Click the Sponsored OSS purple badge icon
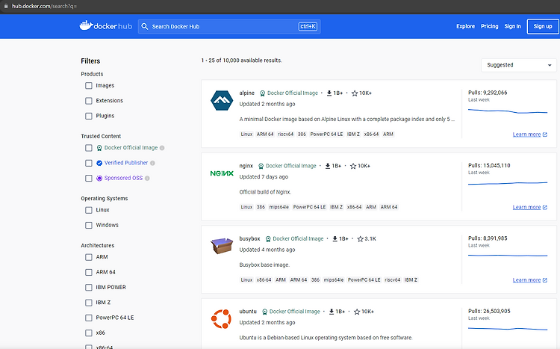Image resolution: width=560 pixels, height=349 pixels. (x=99, y=178)
